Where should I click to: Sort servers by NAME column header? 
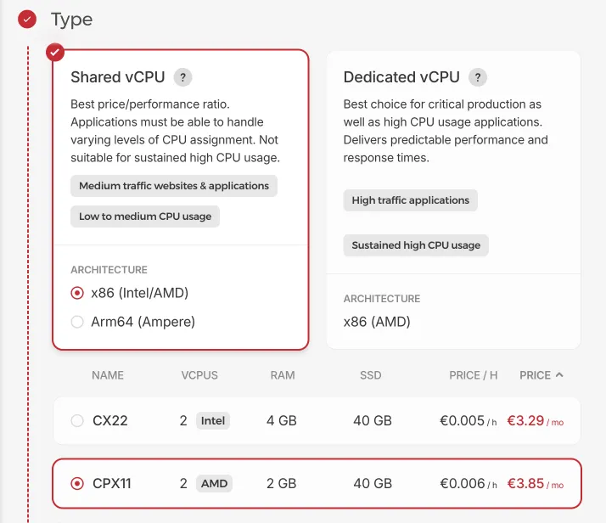pos(108,375)
